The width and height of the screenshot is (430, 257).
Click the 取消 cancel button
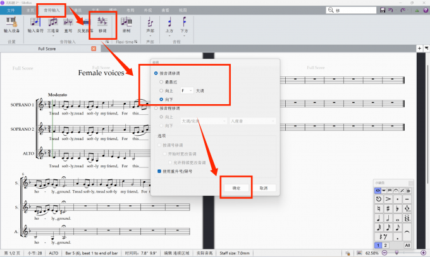coord(263,188)
